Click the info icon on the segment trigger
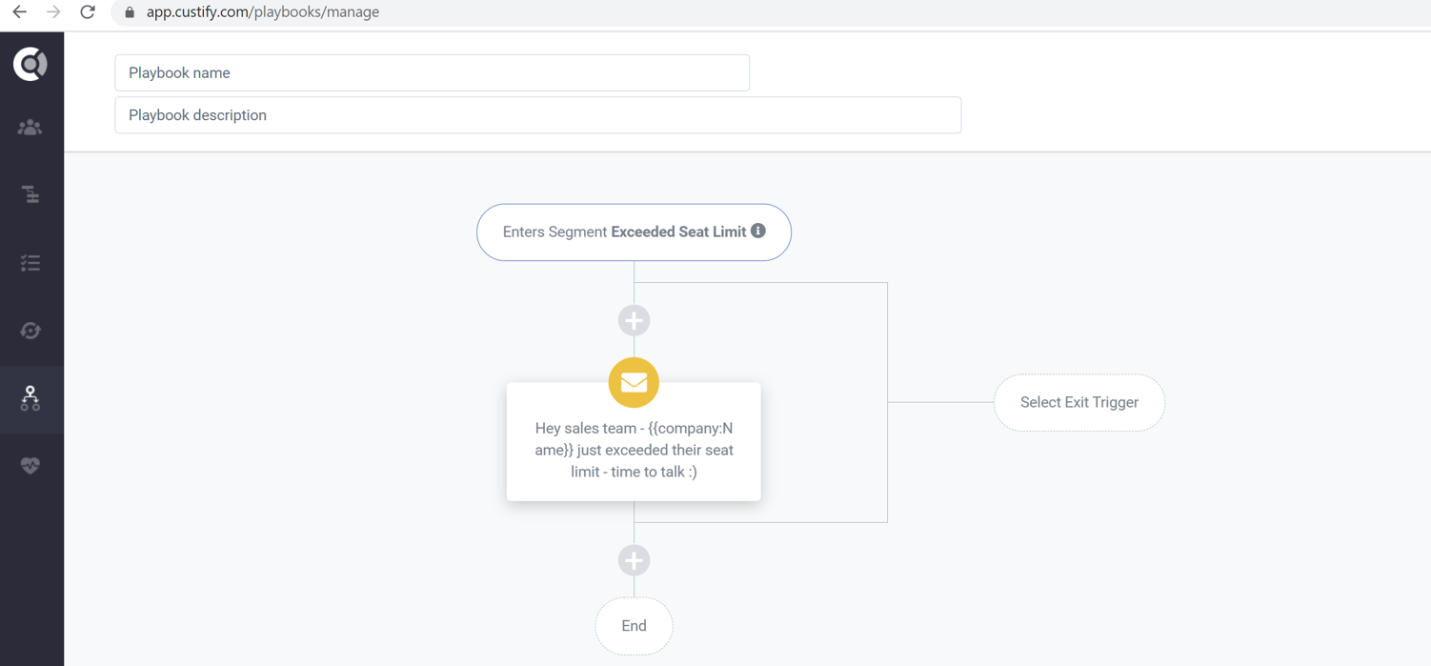 pos(758,231)
